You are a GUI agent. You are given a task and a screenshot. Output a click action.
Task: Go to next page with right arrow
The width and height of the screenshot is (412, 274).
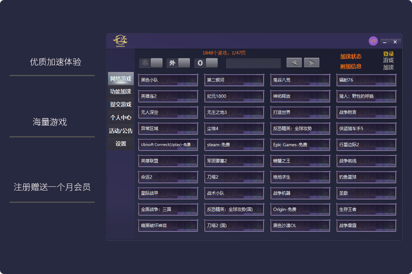tap(311, 63)
